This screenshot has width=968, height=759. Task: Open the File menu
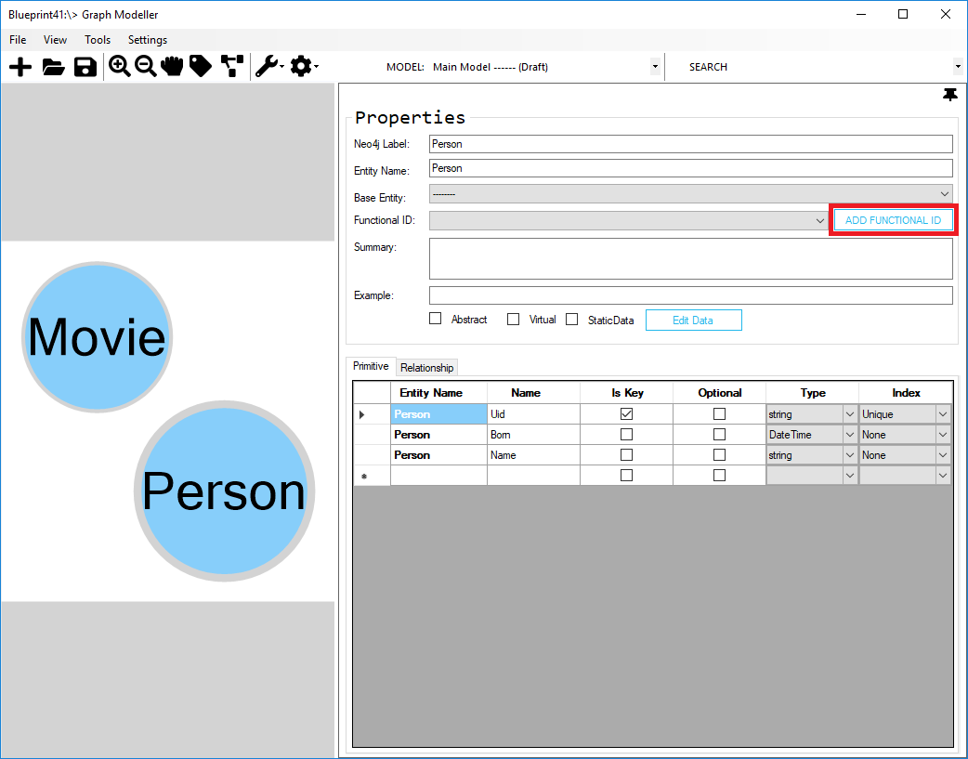pyautogui.click(x=18, y=40)
